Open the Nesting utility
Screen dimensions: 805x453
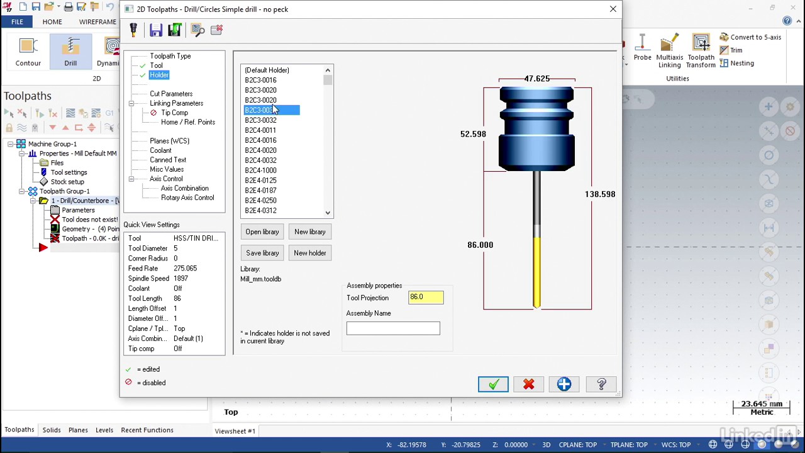(736, 63)
